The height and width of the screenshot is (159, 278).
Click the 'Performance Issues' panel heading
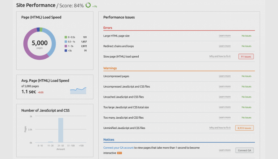pyautogui.click(x=119, y=17)
